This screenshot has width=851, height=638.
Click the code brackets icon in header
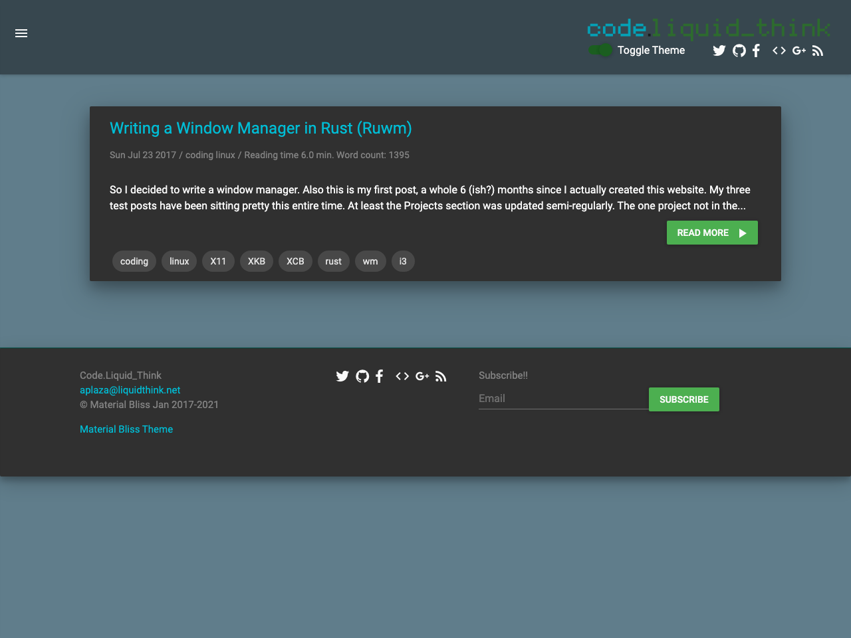[779, 51]
